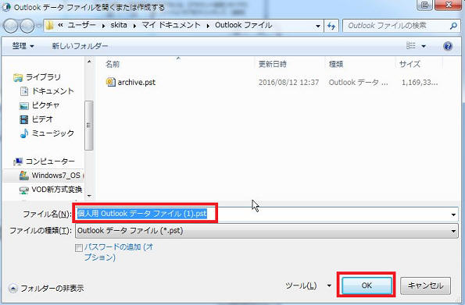This screenshot has width=465, height=305.
Task: Open the ツール dropdown arrow
Action: tap(329, 285)
